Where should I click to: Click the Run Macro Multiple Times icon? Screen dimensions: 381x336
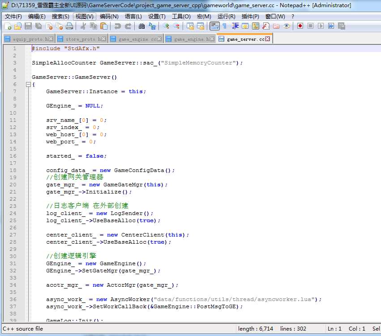click(331, 26)
